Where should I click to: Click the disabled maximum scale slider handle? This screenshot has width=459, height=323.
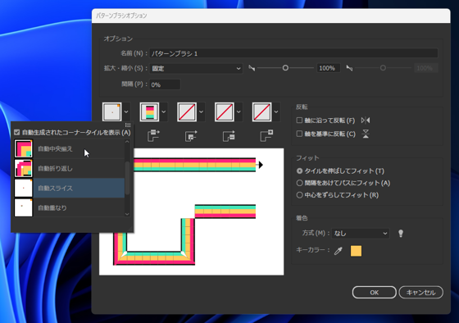tap(383, 68)
